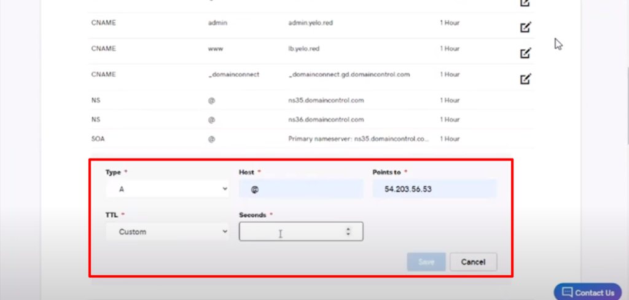
Task: Decrease Seconds value with down arrow
Action: [x=348, y=235]
